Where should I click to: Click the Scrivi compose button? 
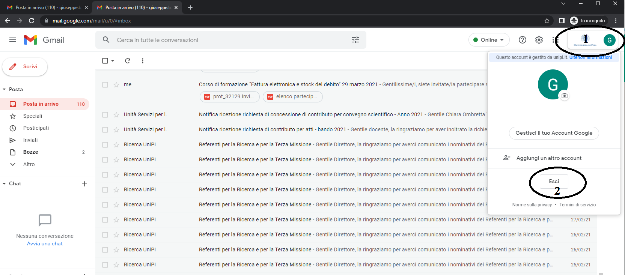25,67
